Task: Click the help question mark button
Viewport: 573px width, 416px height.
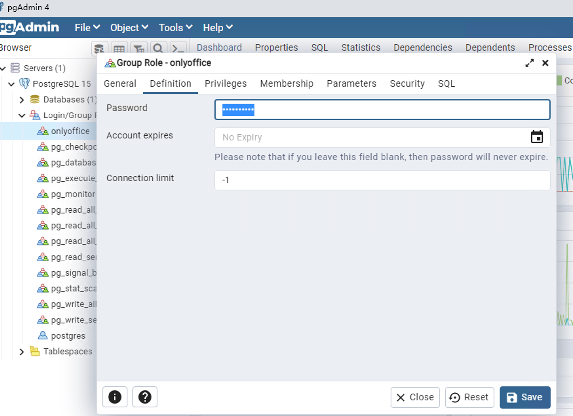Action: [x=145, y=397]
